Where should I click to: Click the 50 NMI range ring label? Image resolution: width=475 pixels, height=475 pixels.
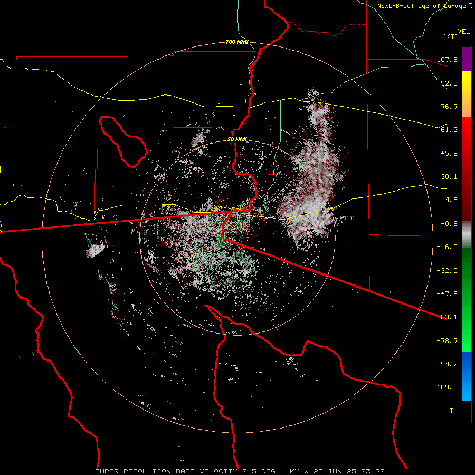pos(237,139)
